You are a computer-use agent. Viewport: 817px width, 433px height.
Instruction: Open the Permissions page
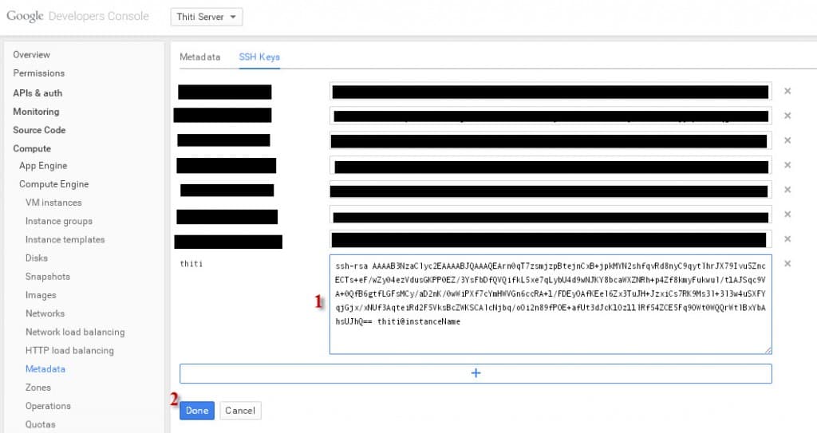(39, 73)
